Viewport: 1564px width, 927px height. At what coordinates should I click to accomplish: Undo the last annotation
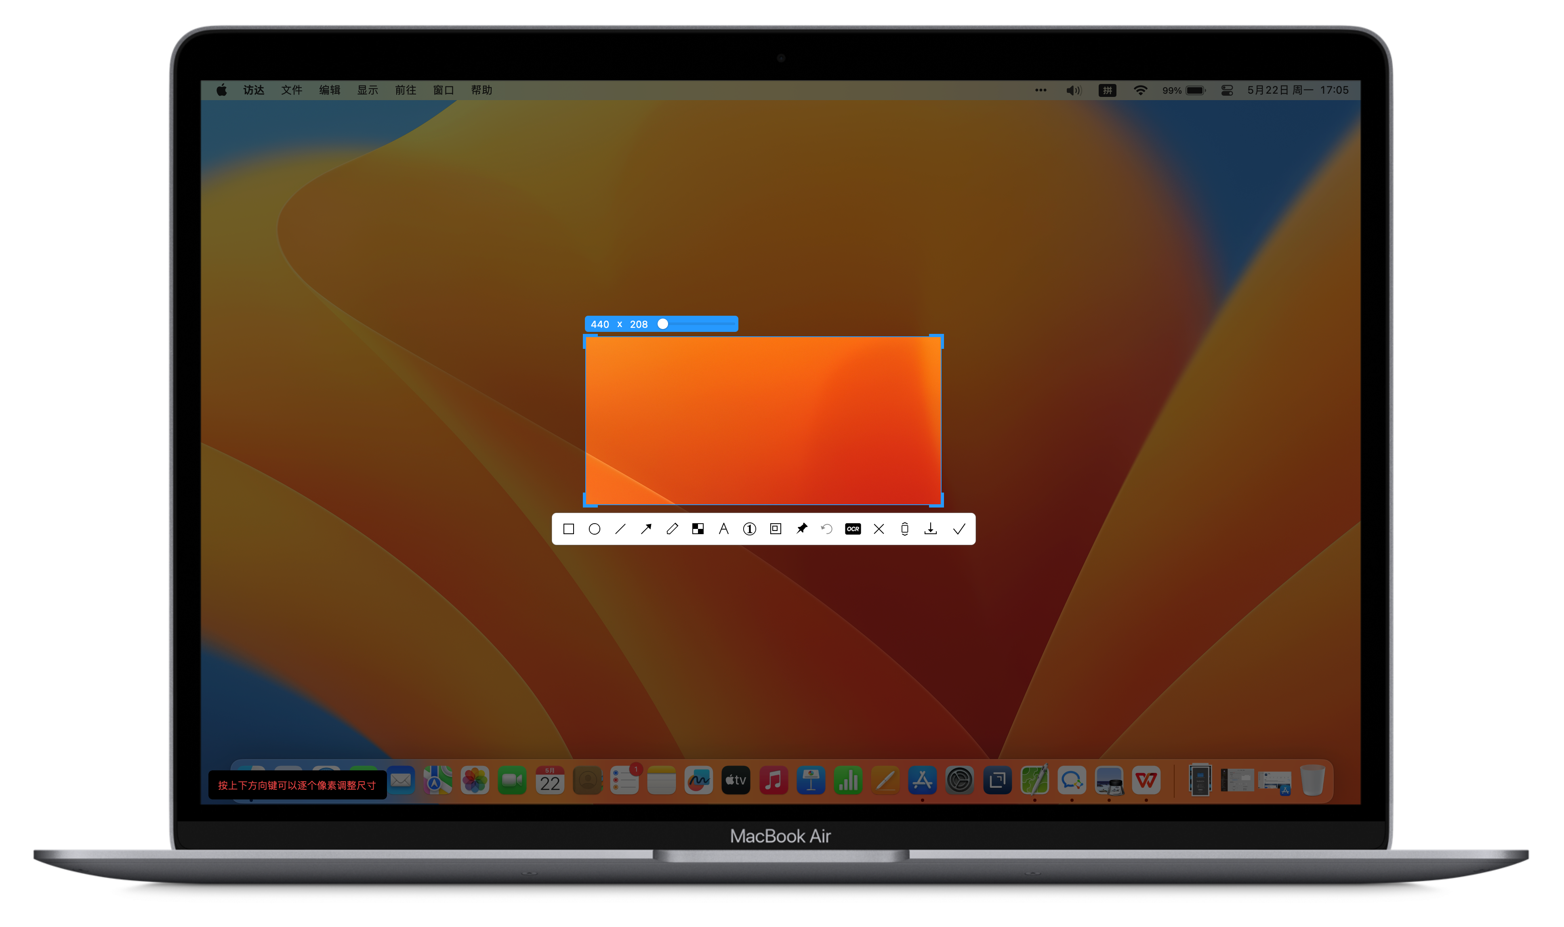click(827, 529)
